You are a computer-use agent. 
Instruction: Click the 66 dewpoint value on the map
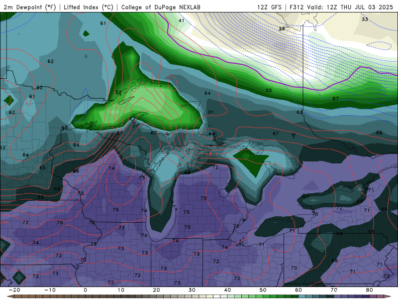pos(379,133)
